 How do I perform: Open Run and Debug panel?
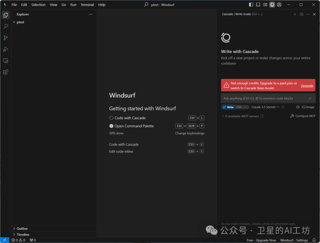click(6, 49)
